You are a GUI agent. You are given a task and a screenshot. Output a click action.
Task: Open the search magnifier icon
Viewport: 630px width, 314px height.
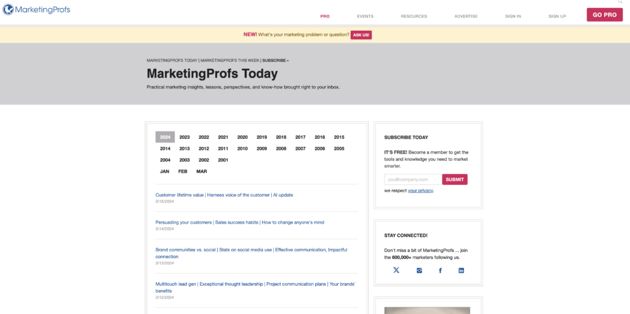coord(620,2)
